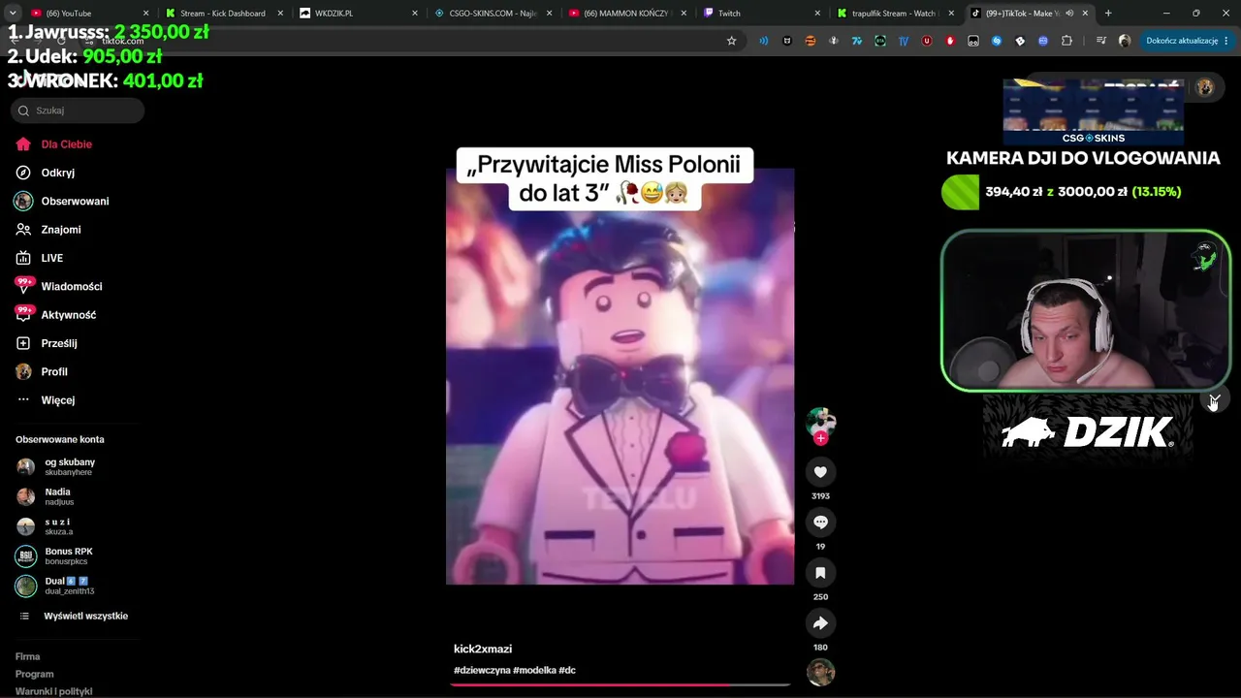
Task: Open the comments on the video
Action: coord(820,523)
